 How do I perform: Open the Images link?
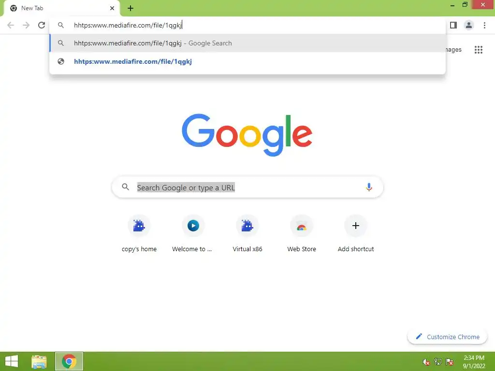point(453,50)
